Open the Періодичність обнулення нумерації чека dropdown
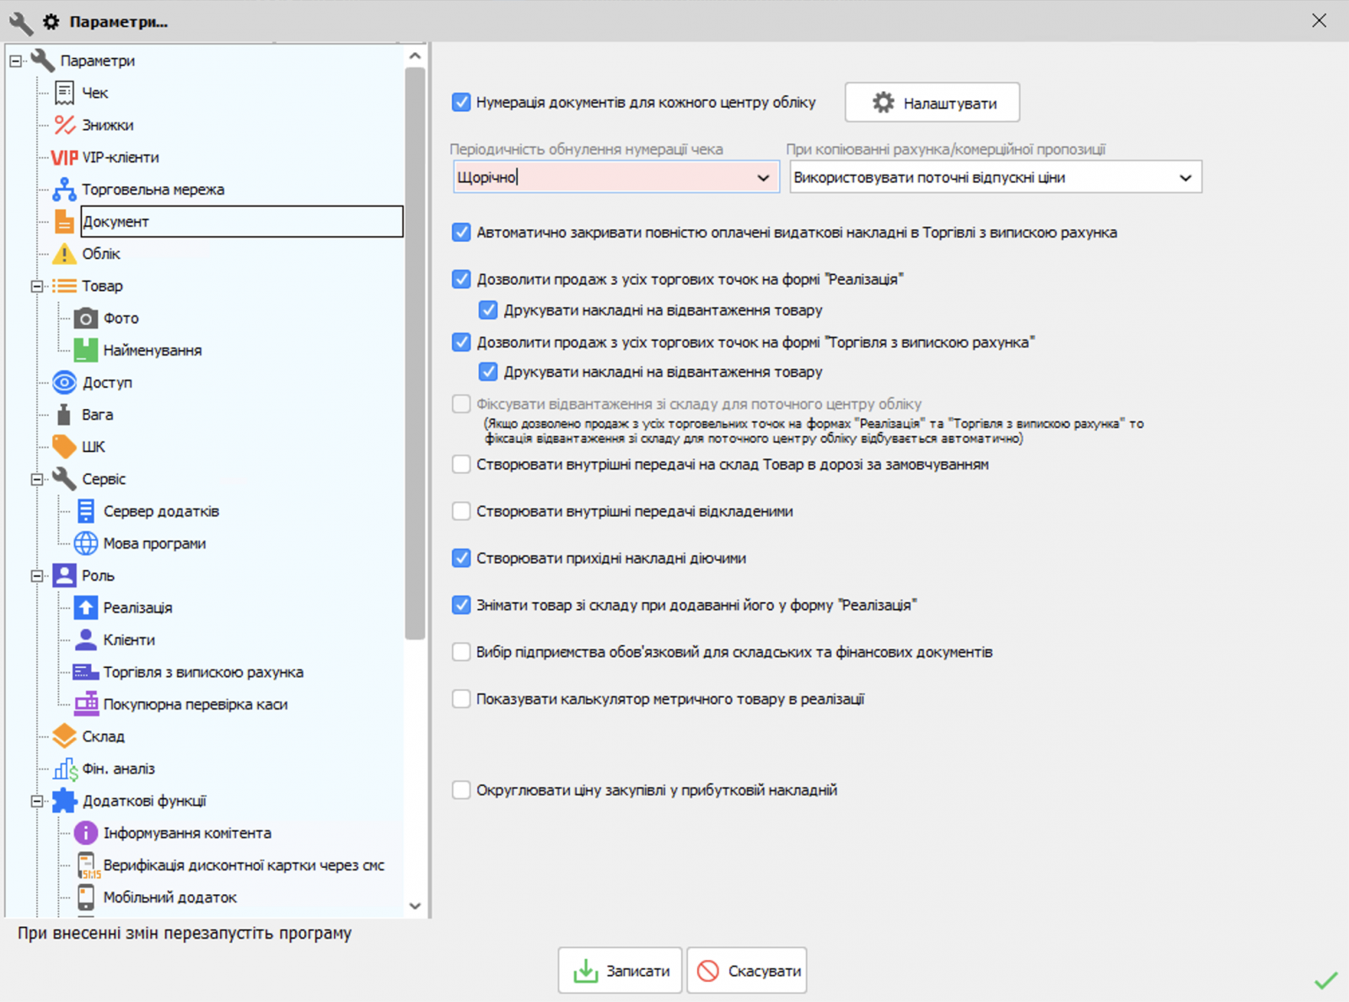The width and height of the screenshot is (1349, 1002). click(763, 178)
